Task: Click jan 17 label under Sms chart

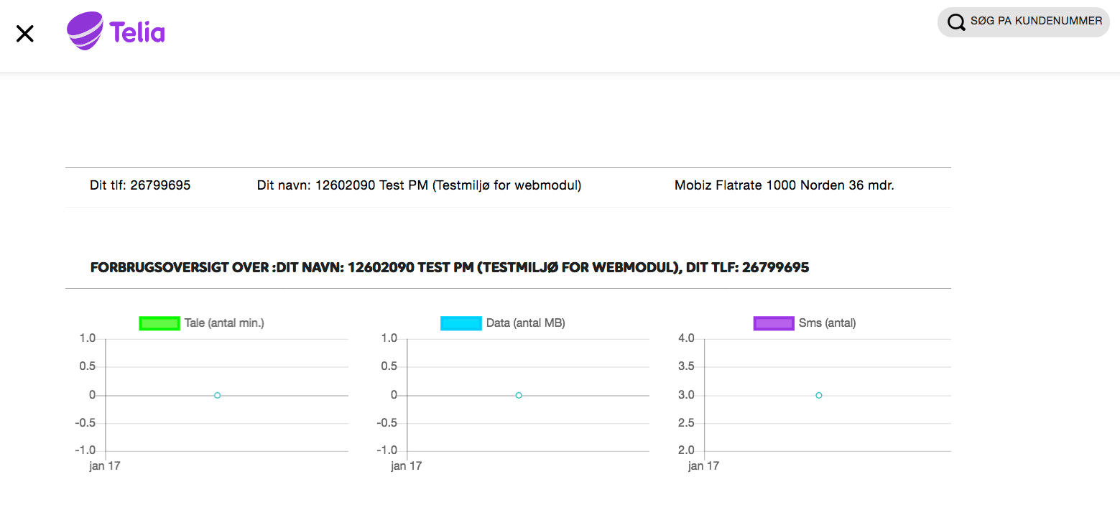Action: tap(703, 466)
